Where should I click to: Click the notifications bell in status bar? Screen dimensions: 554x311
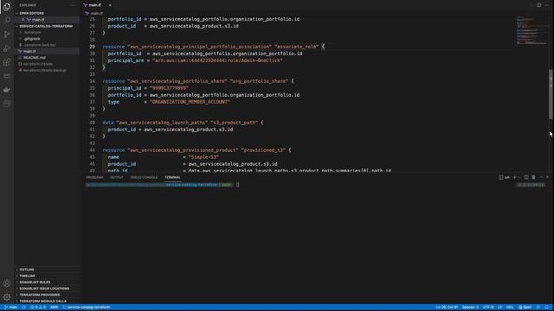546,308
